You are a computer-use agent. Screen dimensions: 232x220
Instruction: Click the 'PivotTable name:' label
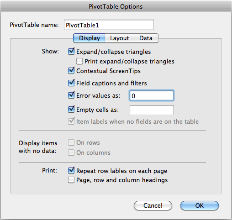(34, 25)
